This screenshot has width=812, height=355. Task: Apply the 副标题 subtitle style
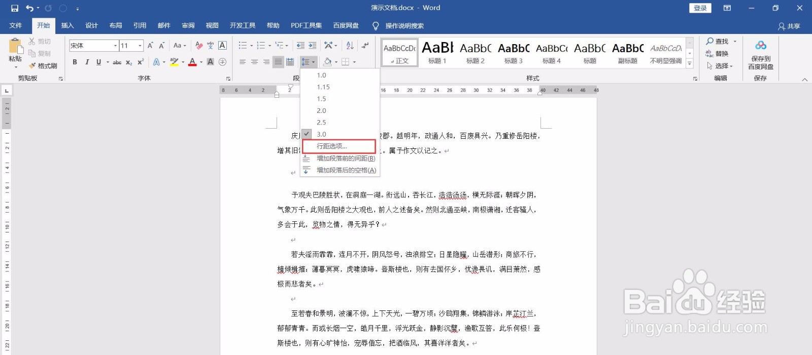pos(628,53)
